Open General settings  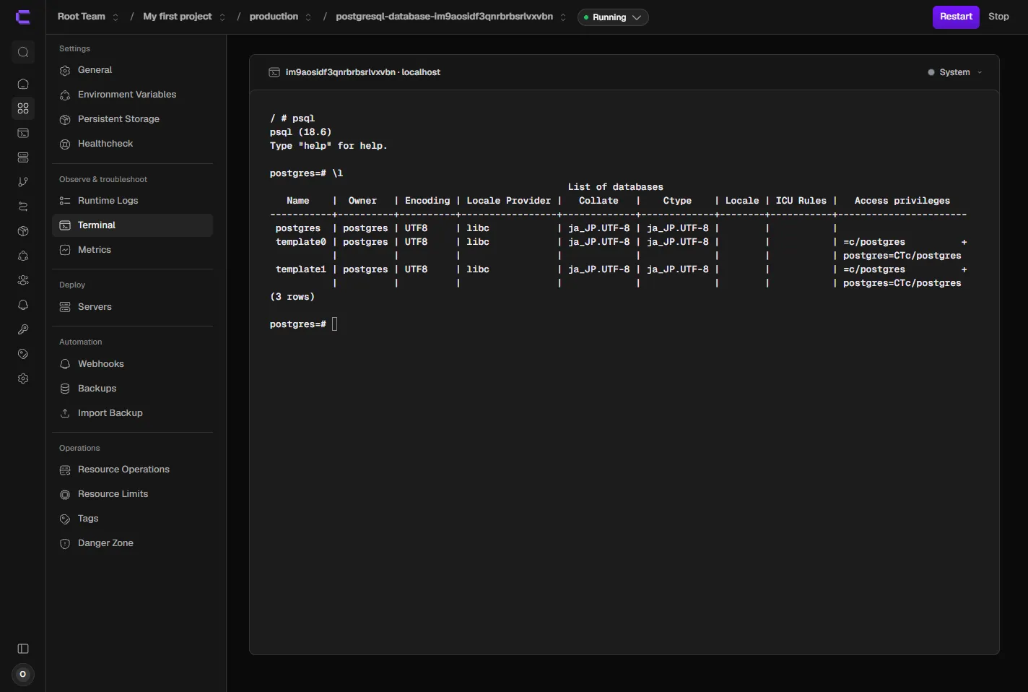[x=132, y=70]
